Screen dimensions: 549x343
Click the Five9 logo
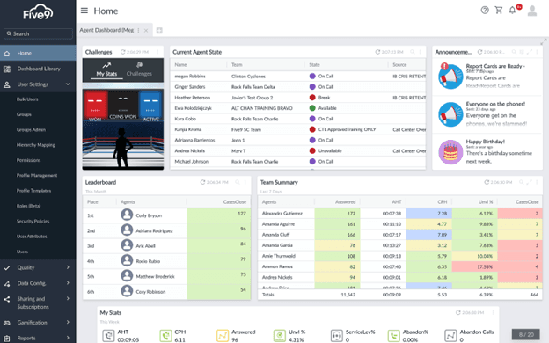(x=38, y=12)
